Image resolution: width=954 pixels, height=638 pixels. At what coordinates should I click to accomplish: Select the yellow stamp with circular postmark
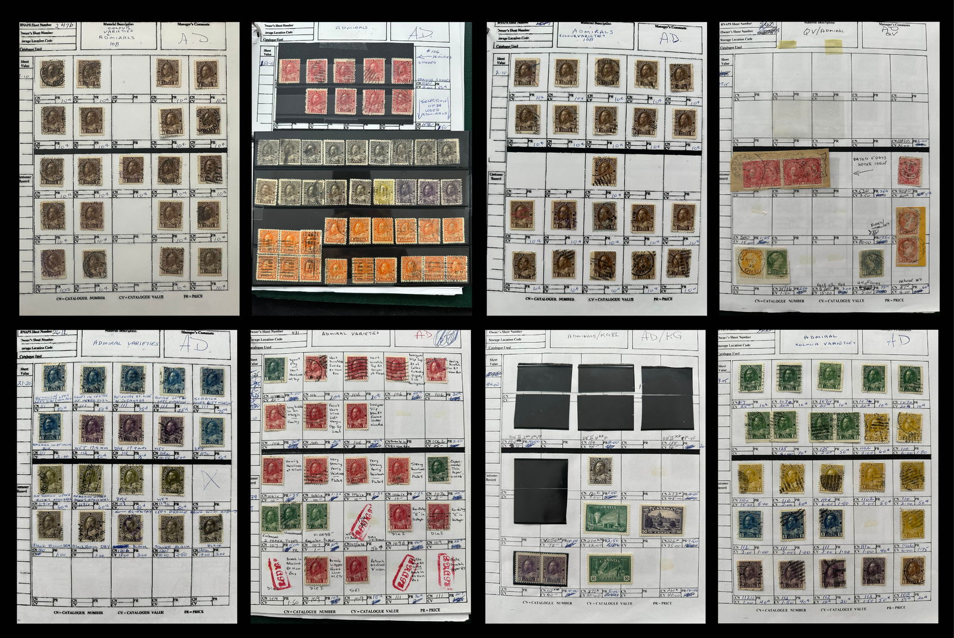click(745, 262)
